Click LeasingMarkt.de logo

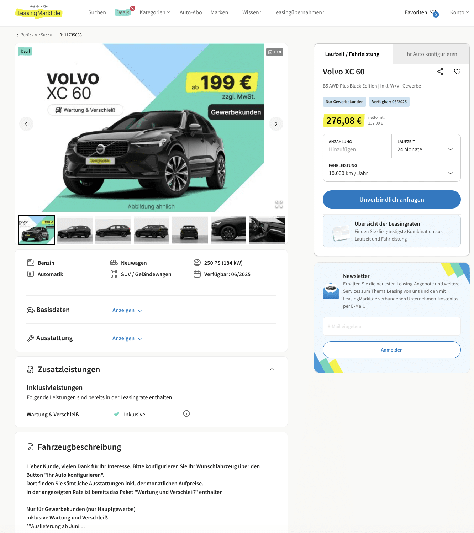point(39,12)
